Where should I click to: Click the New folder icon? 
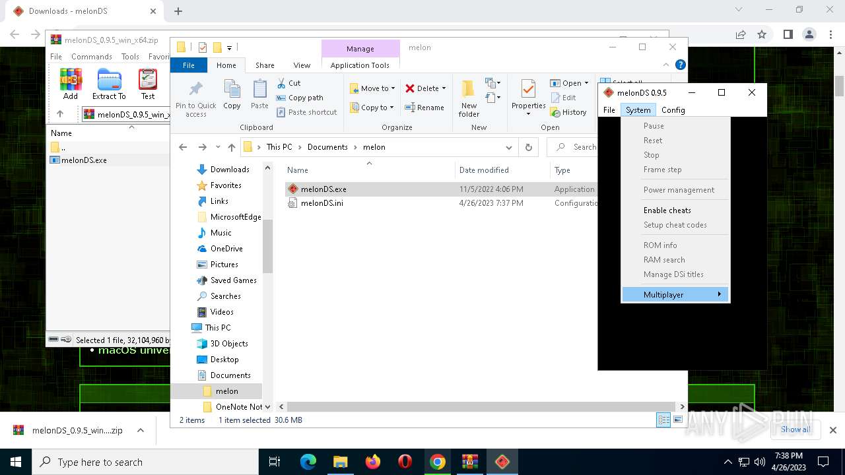tap(469, 89)
